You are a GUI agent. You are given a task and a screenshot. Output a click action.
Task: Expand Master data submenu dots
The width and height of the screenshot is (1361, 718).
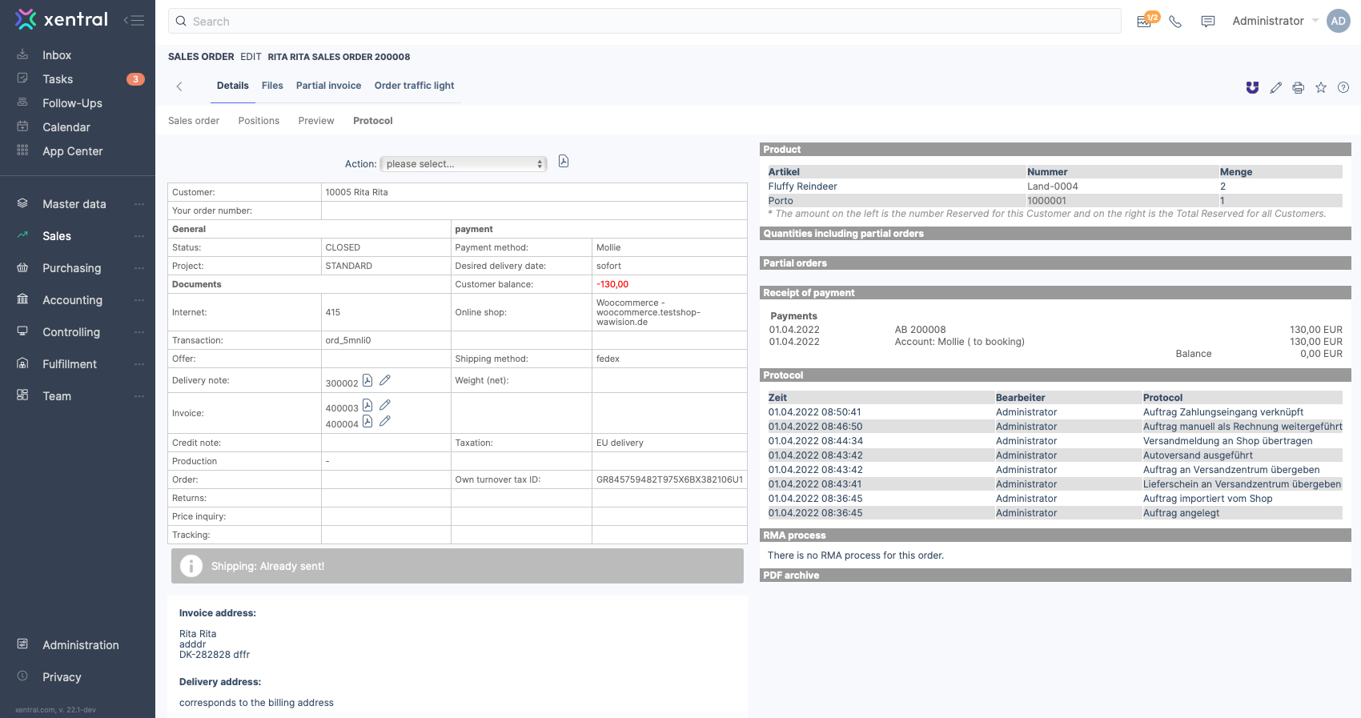tap(139, 204)
